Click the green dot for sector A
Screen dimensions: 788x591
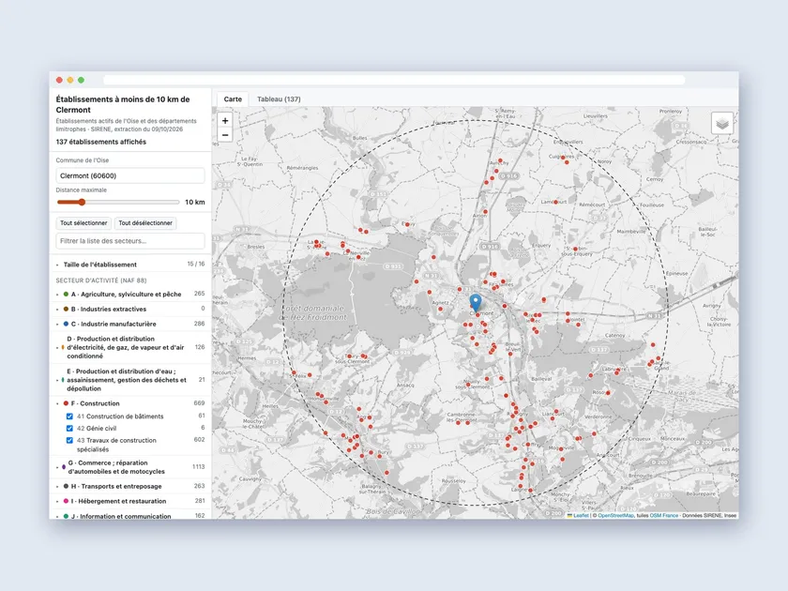point(66,294)
